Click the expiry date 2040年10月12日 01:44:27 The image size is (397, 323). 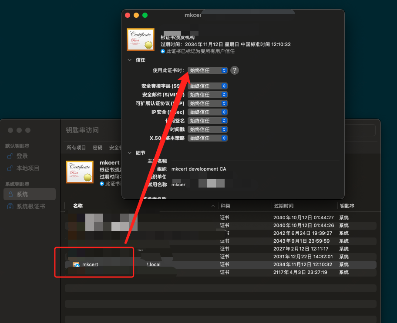[303, 218]
